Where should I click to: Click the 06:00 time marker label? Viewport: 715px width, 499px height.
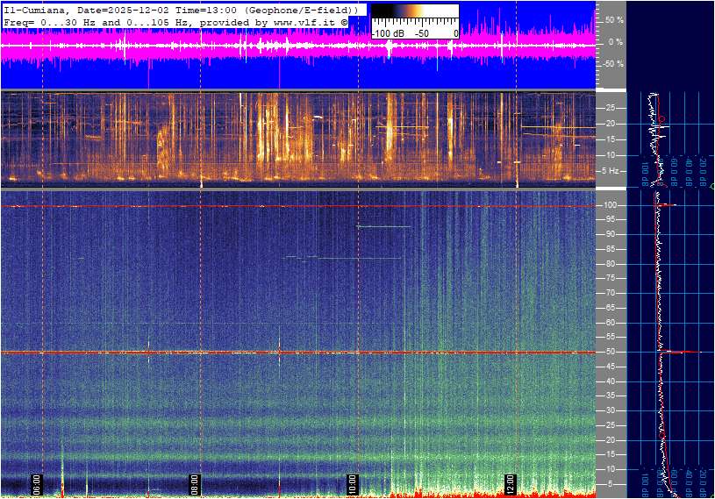coord(38,483)
